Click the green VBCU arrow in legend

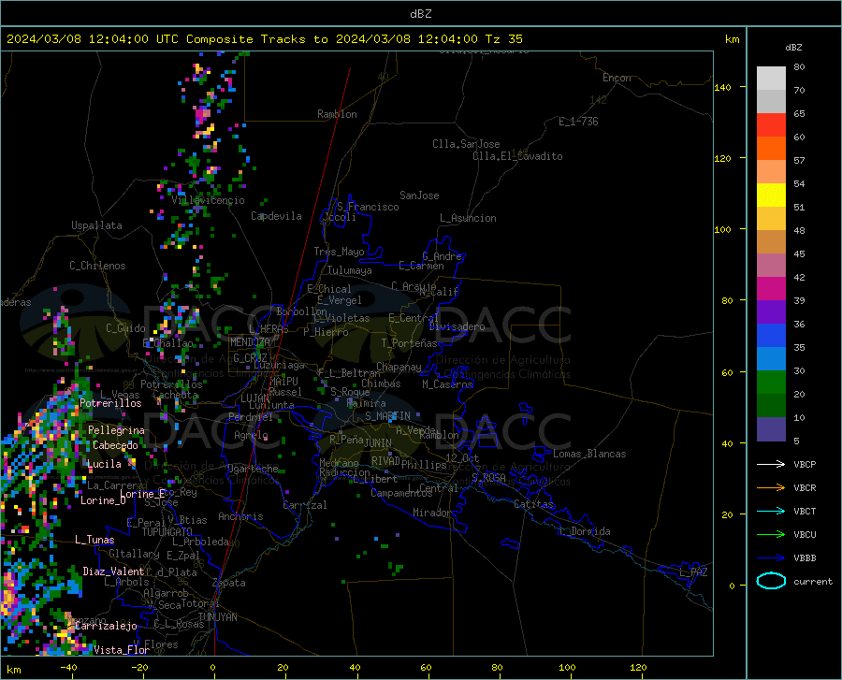[x=771, y=535]
